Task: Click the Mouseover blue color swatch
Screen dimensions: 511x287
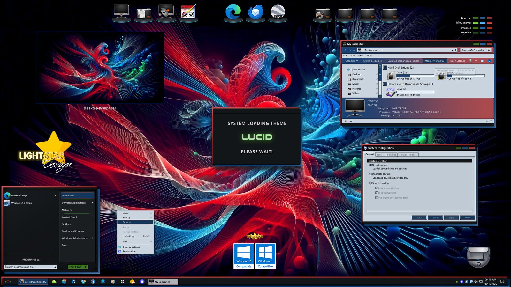Action: pyautogui.click(x=483, y=23)
